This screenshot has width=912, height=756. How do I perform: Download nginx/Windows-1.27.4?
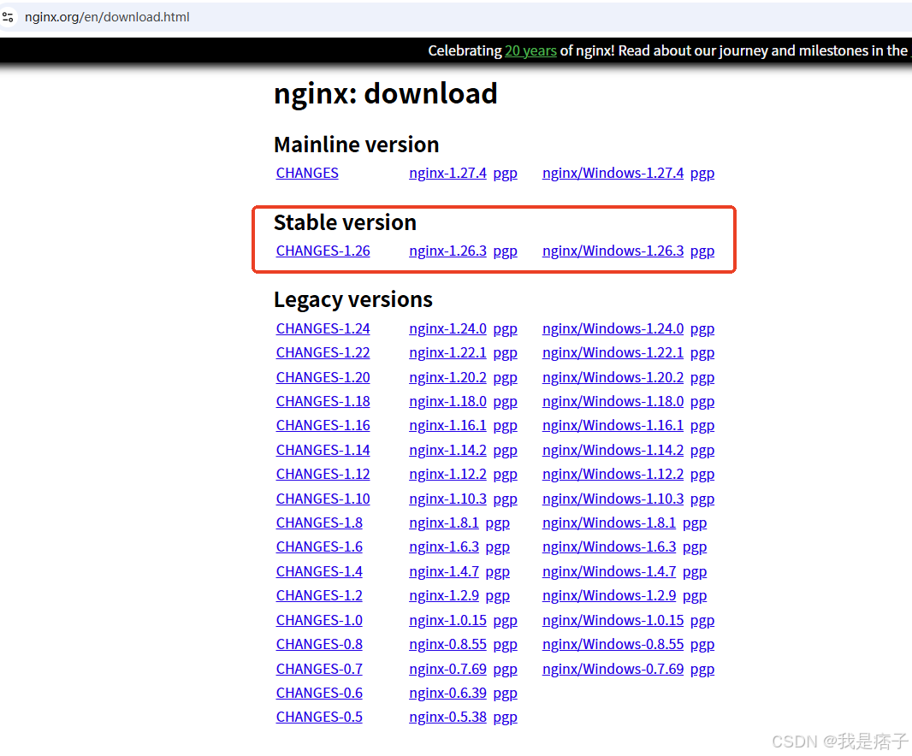613,174
